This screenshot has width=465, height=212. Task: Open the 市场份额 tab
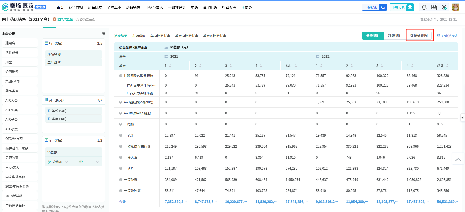139,36
